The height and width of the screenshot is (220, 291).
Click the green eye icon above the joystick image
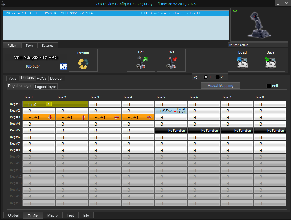click(235, 11)
